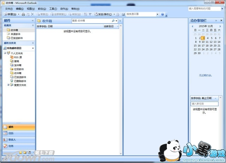Click the folder list icon at navigation bottom
This screenshot has height=163, width=226.
(x=25, y=152)
